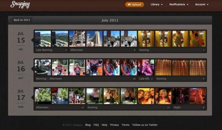Select the Jul 15 Fri date
The height and width of the screenshot is (130, 222).
click(x=21, y=41)
